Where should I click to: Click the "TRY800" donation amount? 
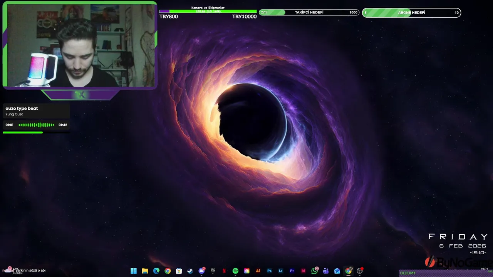point(169,17)
